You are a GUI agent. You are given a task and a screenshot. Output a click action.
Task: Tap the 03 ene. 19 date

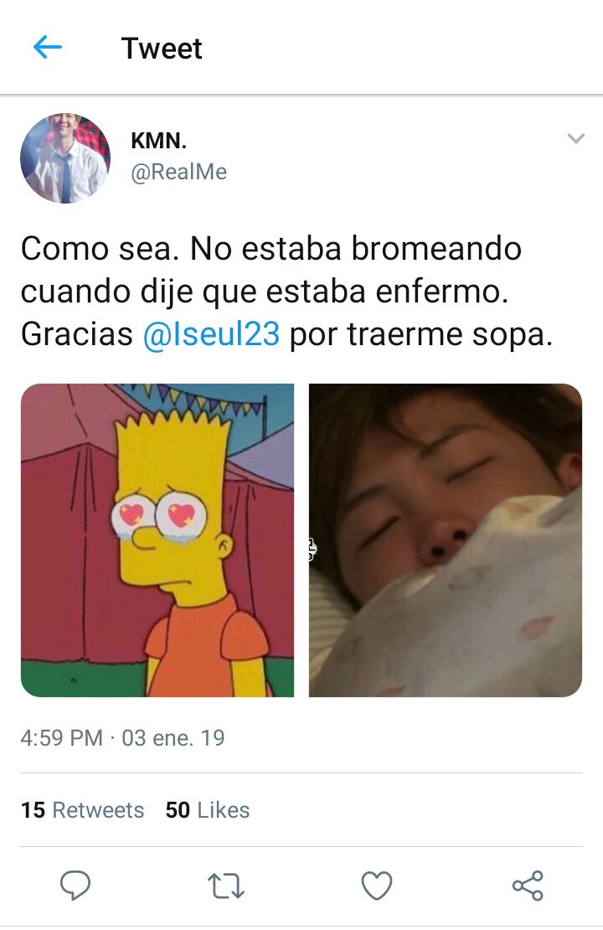click(x=173, y=738)
